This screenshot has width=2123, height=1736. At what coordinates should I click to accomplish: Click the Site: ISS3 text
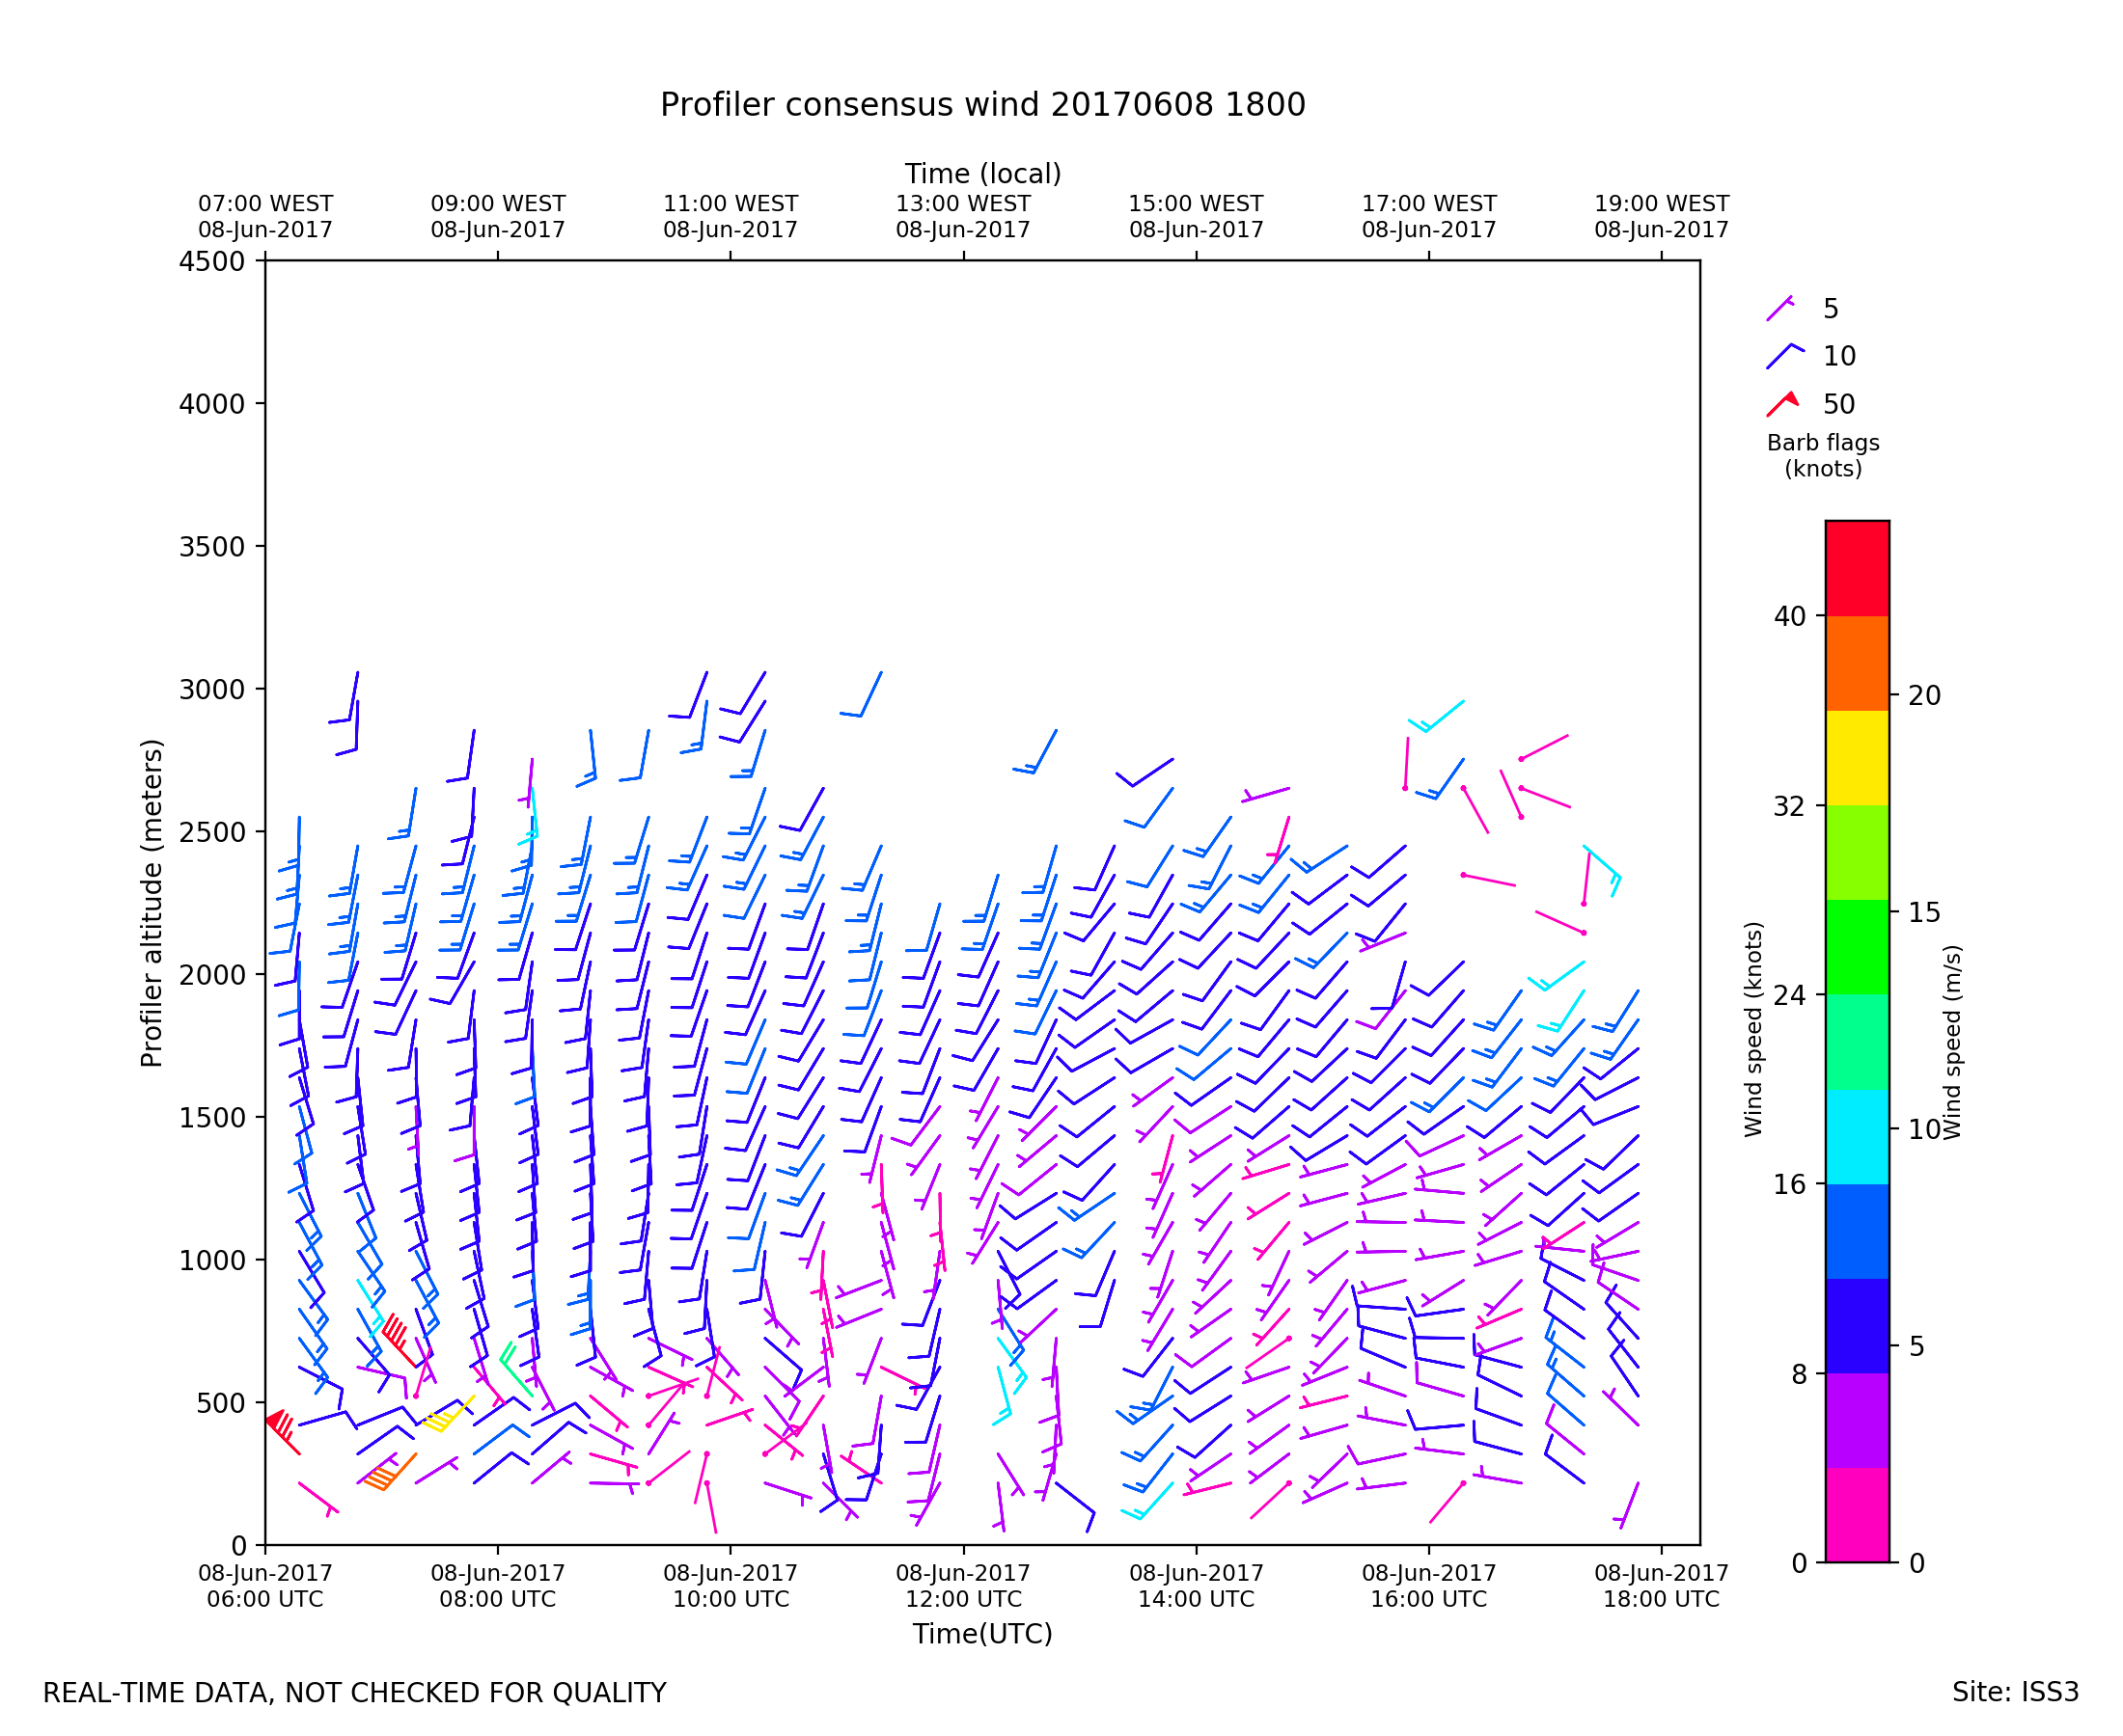coord(2014,1693)
